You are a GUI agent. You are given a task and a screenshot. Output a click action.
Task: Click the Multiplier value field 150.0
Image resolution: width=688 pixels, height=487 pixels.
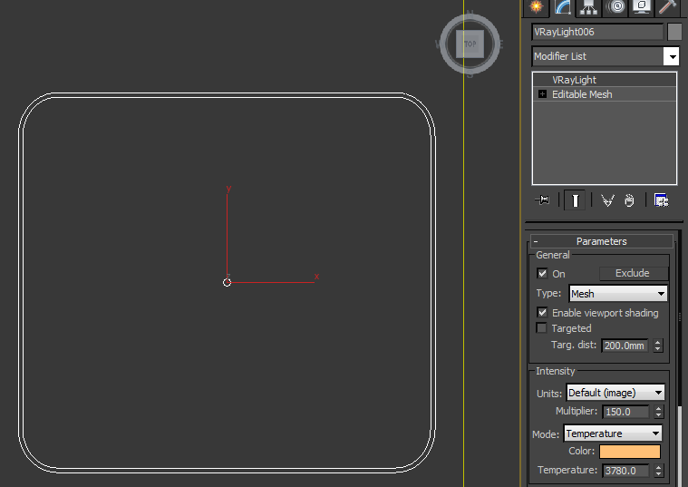pos(625,412)
